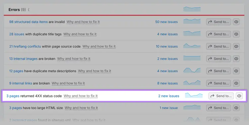View 4 new issues for duplicate title tags
249x125 pixels.
point(167,34)
